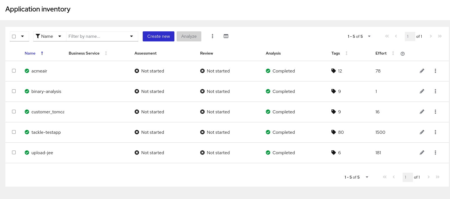Click the Create new button

coord(158,36)
